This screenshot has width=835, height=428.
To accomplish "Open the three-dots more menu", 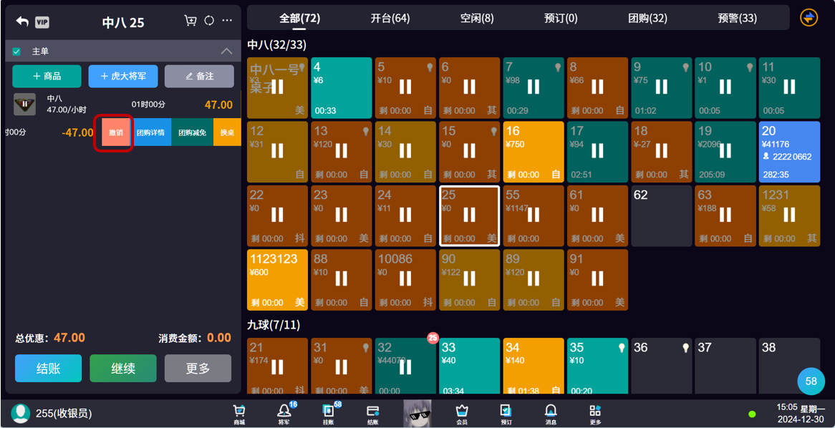I will pos(227,21).
